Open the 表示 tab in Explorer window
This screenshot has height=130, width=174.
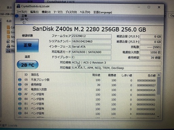pos(10,8)
